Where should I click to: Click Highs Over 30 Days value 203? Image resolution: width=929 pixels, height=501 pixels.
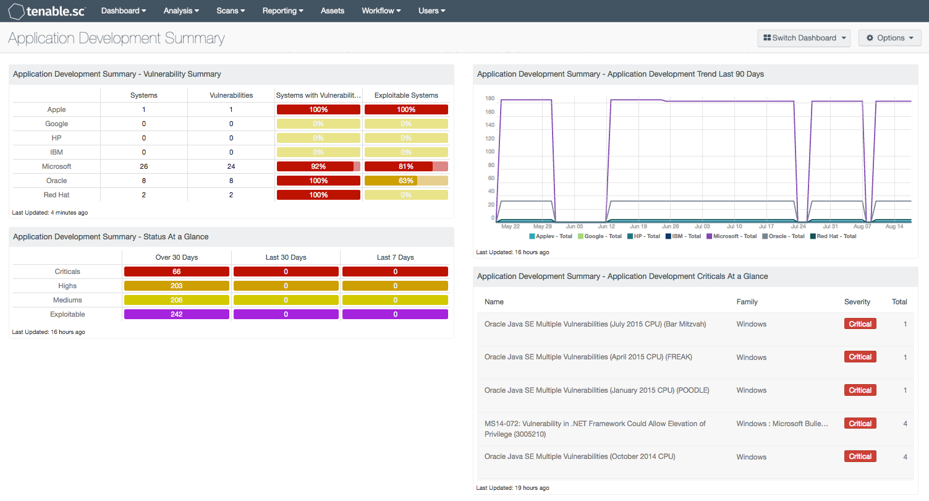point(177,286)
